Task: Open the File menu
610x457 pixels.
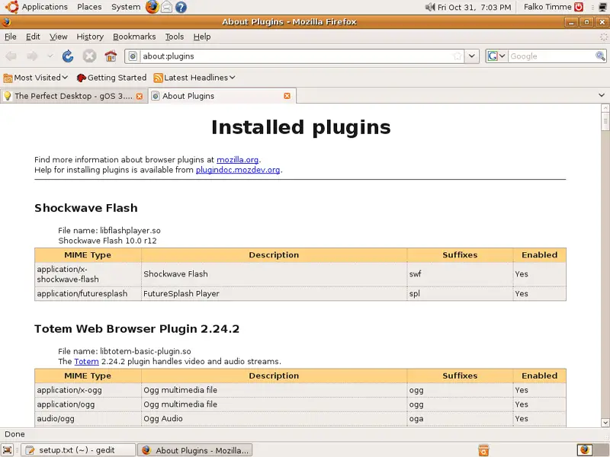Action: point(11,37)
